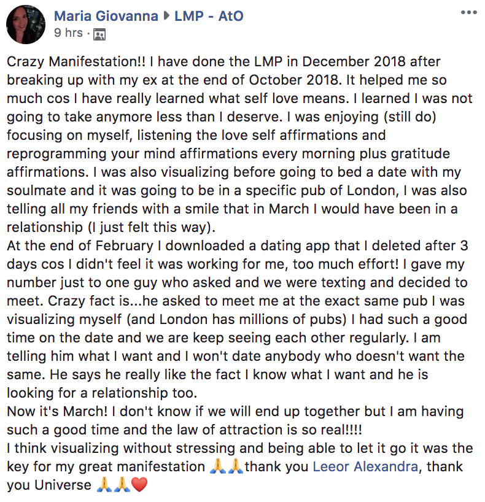
Task: Click the triangle arrow between name and group
Action: (x=166, y=16)
